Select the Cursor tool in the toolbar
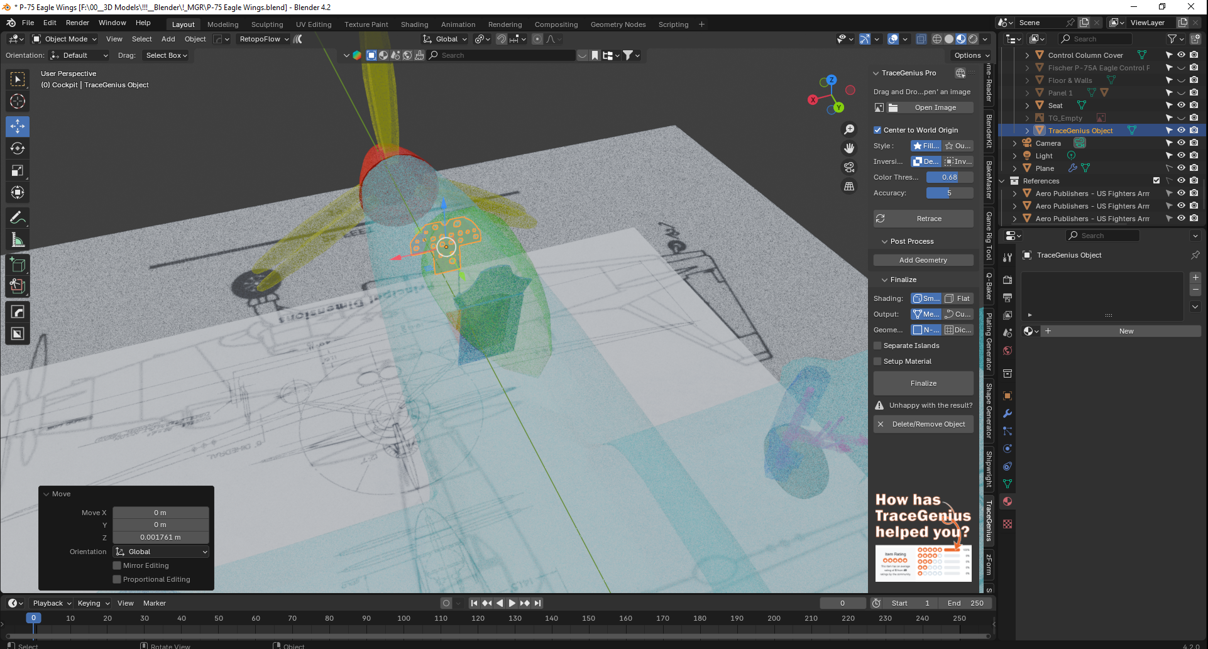This screenshot has height=649, width=1208. (x=18, y=101)
